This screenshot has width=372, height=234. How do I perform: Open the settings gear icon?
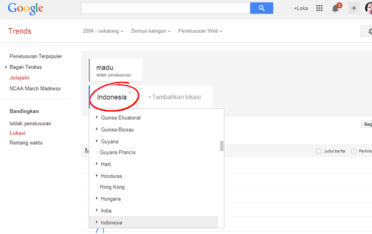[x=369, y=31]
